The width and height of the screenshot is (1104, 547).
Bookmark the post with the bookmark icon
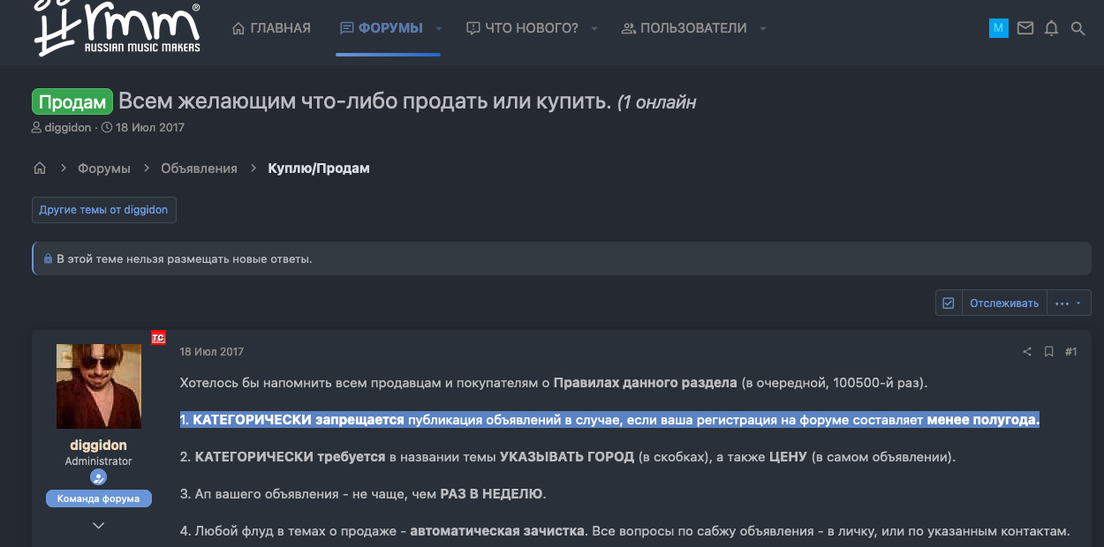[1049, 352]
